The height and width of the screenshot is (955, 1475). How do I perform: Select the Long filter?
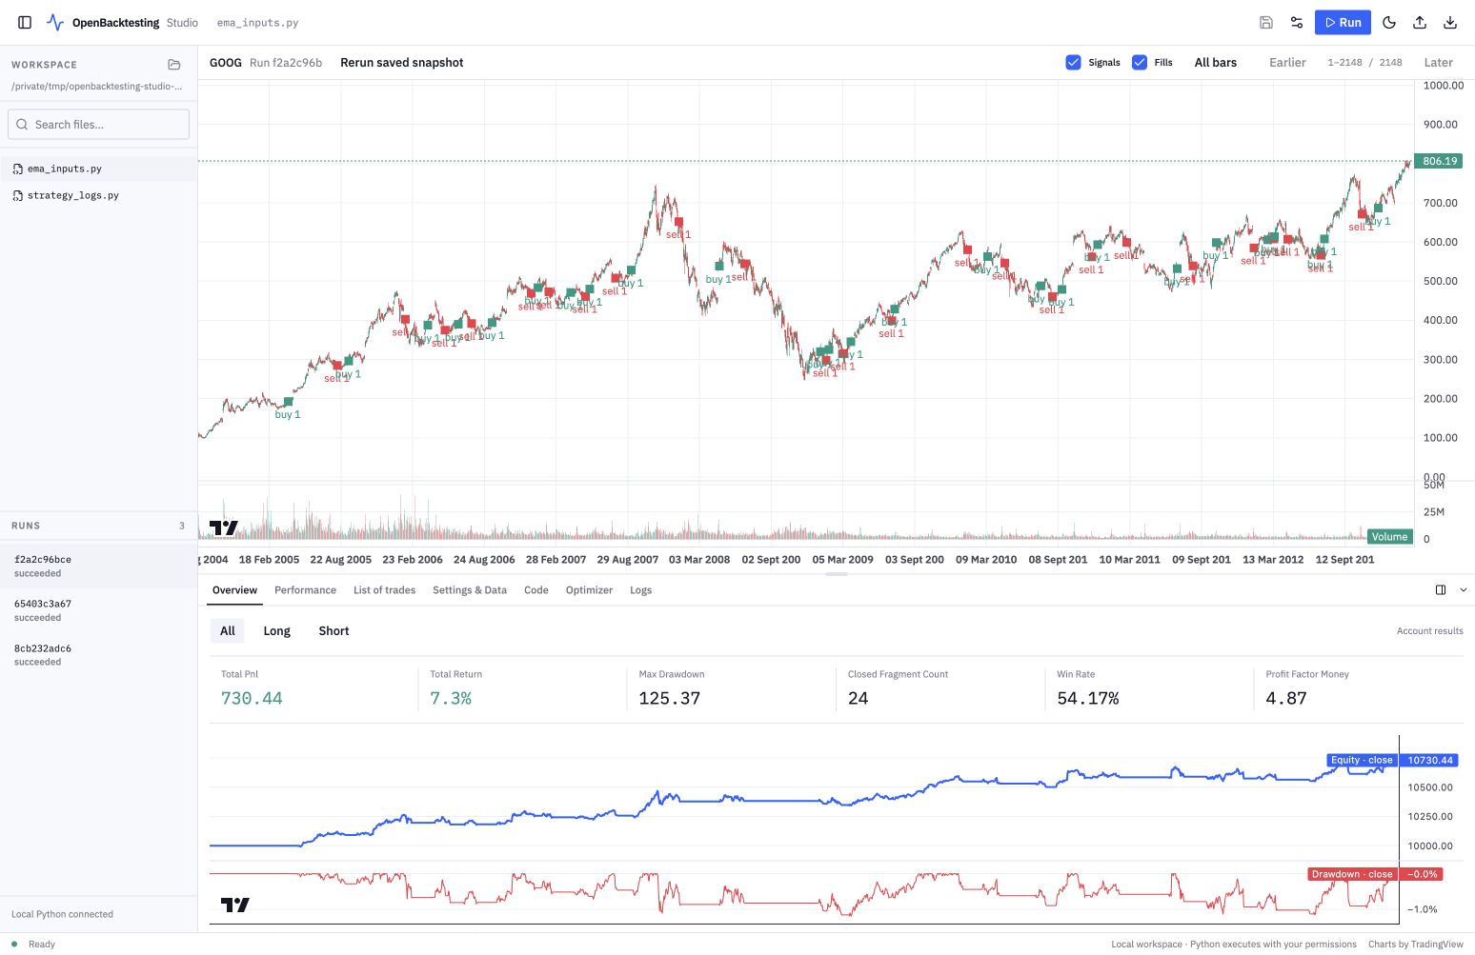tap(276, 631)
